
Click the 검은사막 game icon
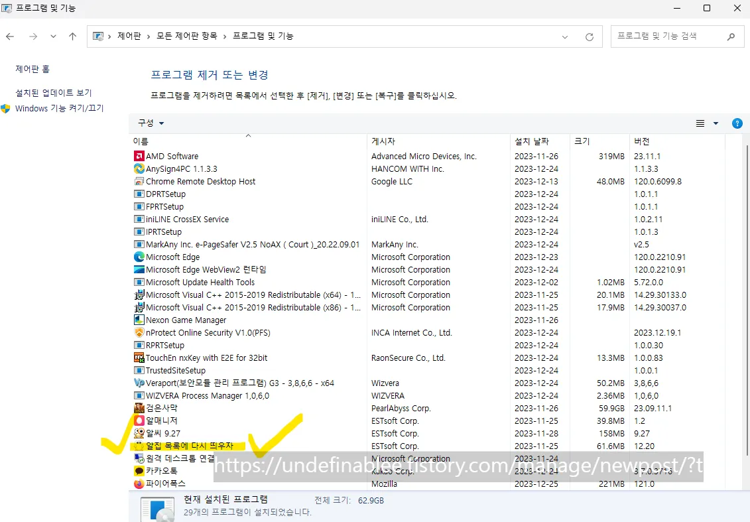139,408
